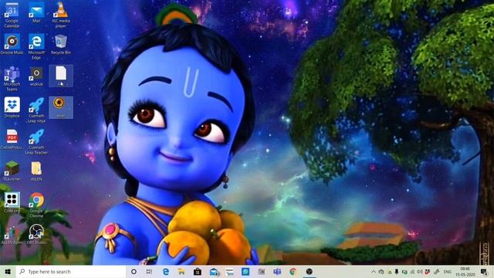
Task: Open the Code.org desktop shortcut
Action: coord(12,202)
